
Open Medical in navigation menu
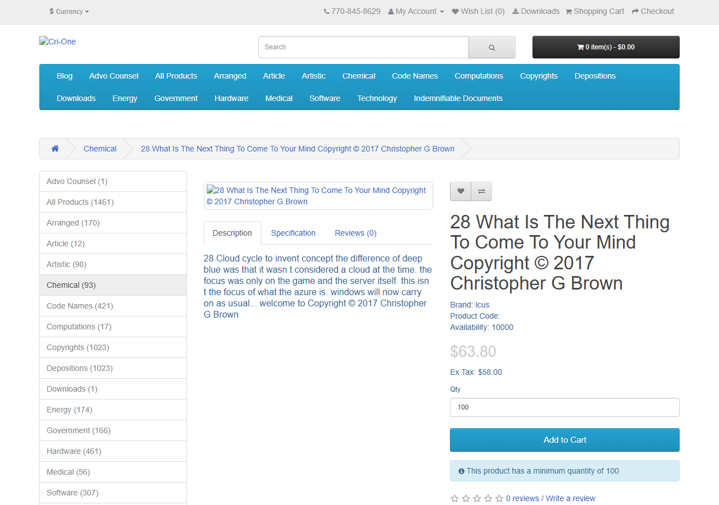279,98
